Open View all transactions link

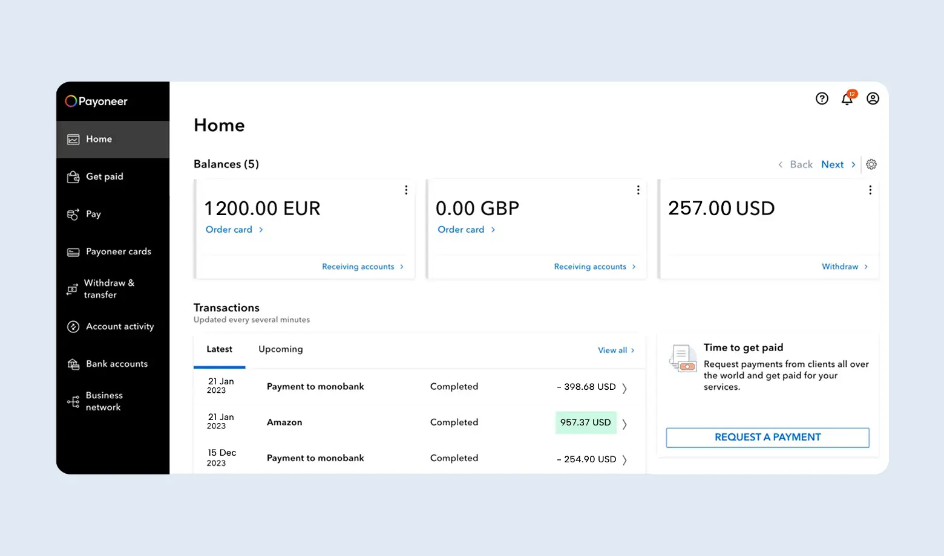click(x=612, y=350)
